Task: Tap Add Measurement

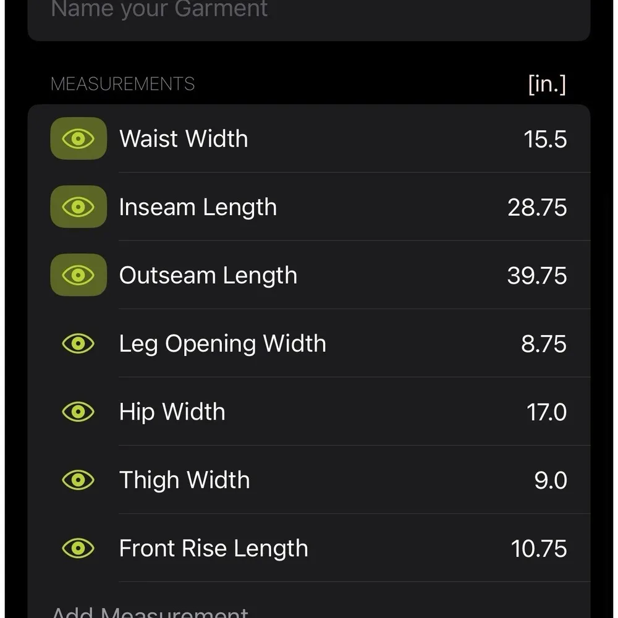Action: [x=150, y=612]
